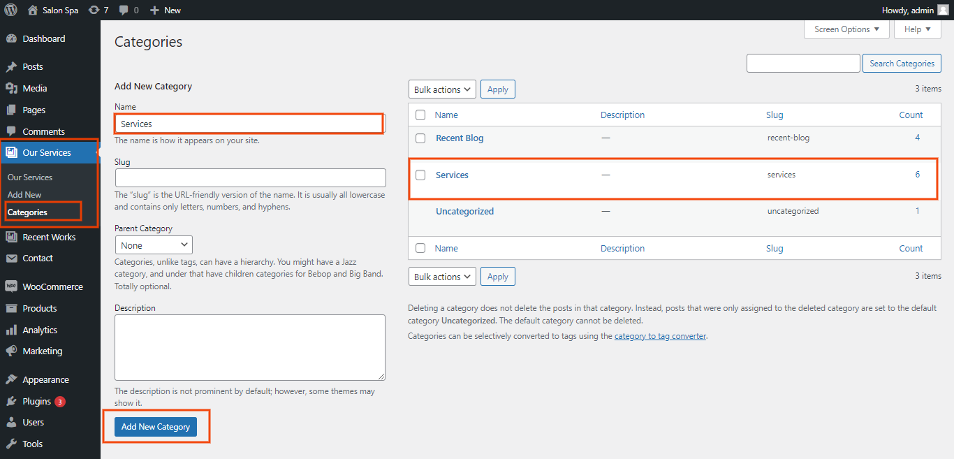Click the Add New Category button
The image size is (954, 459).
156,427
